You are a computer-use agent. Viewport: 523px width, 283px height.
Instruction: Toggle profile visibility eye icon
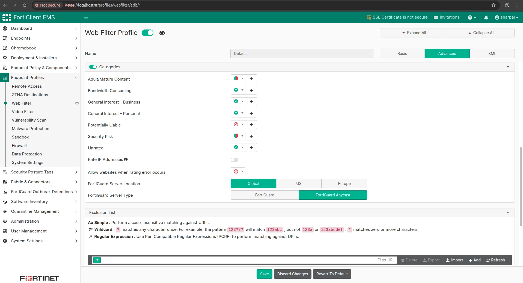162,33
